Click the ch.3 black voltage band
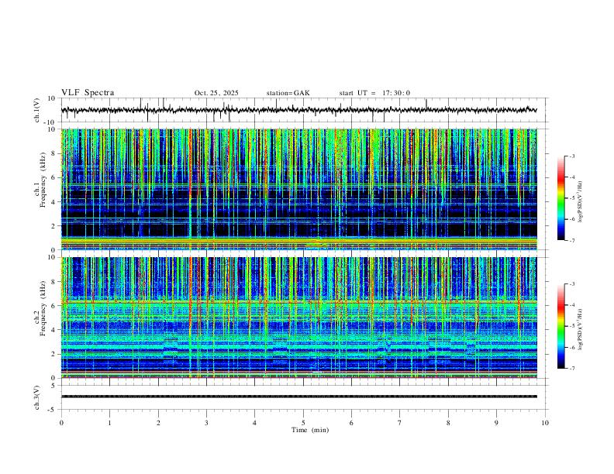614x474 pixels. pyautogui.click(x=298, y=397)
